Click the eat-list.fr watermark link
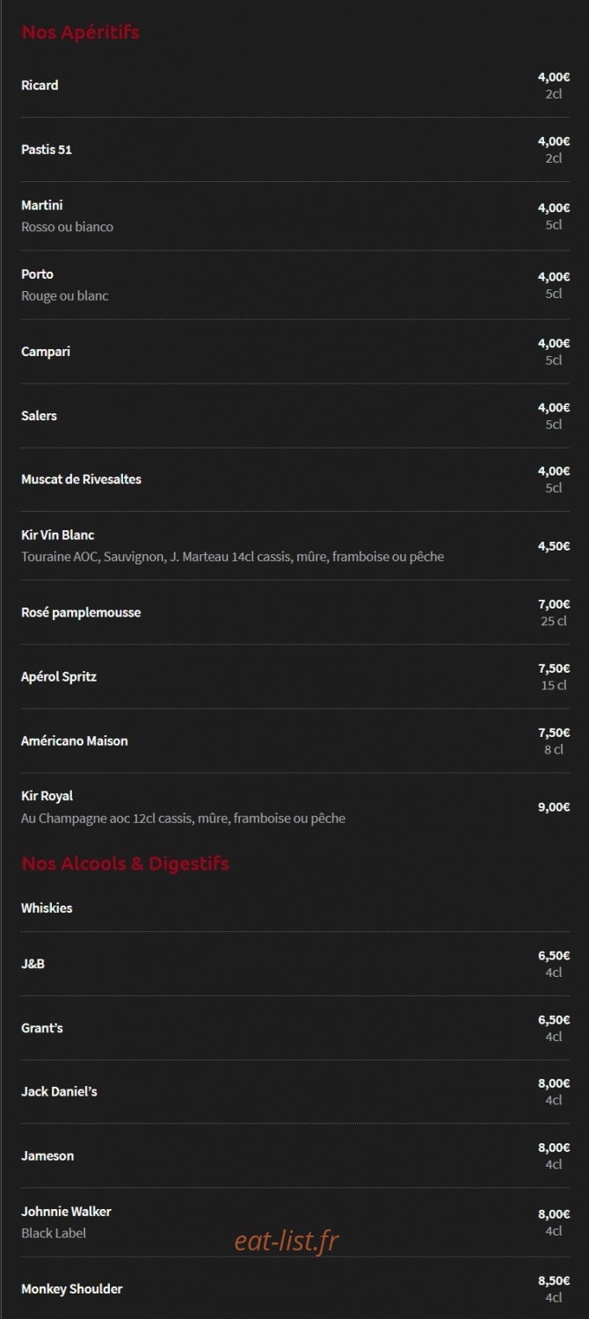The height and width of the screenshot is (1319, 589). (x=287, y=1241)
